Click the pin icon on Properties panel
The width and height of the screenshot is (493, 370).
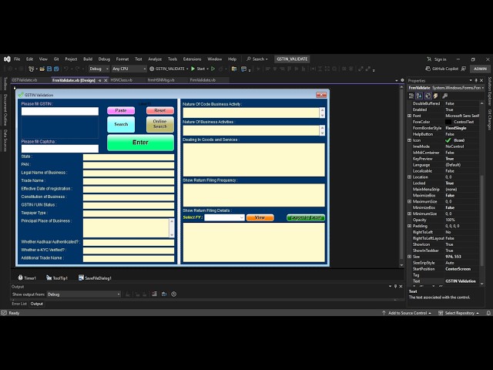[476, 80]
